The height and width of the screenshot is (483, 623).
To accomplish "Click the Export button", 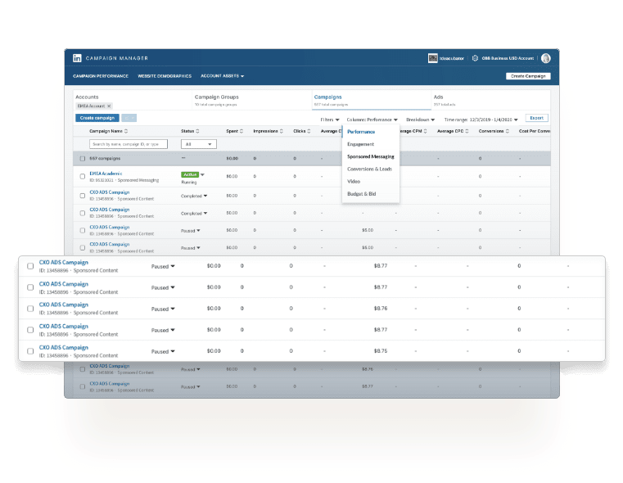I will coord(536,118).
